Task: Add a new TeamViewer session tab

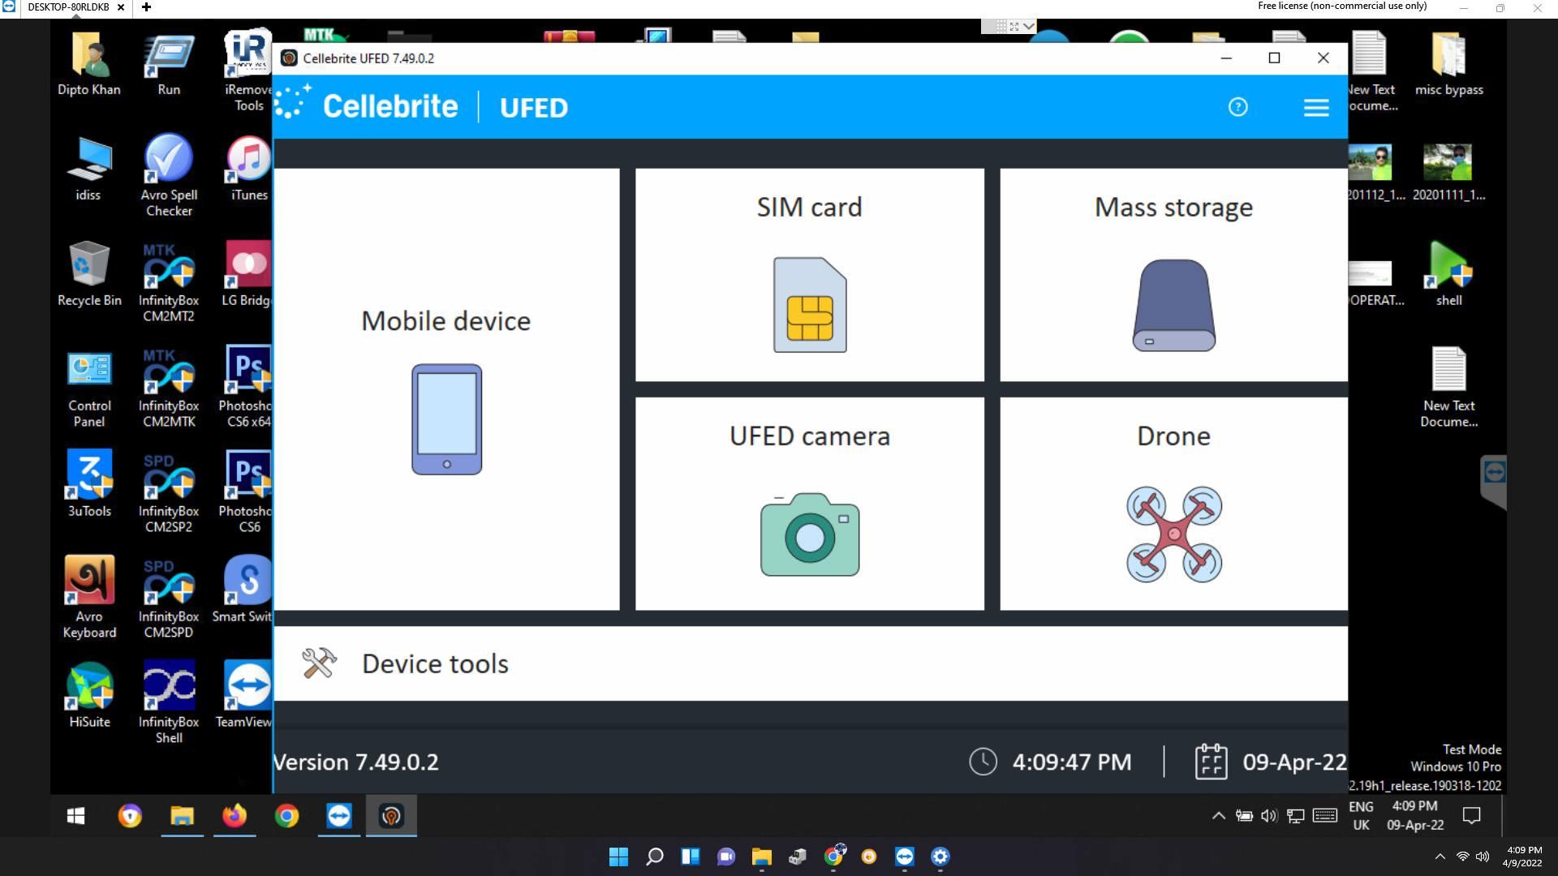Action: pos(146,7)
